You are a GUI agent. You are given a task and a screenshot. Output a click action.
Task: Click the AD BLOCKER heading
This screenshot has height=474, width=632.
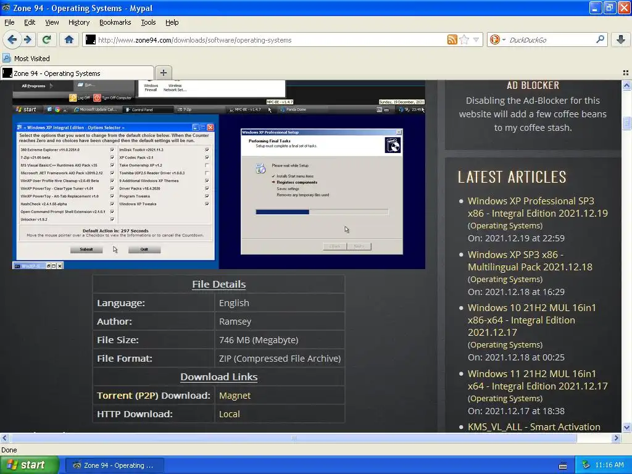[x=533, y=85]
